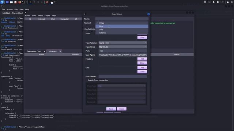Expand the terminal launcher dropdown arrow
The width and height of the screenshot is (234, 131).
pyautogui.click(x=26, y=2)
